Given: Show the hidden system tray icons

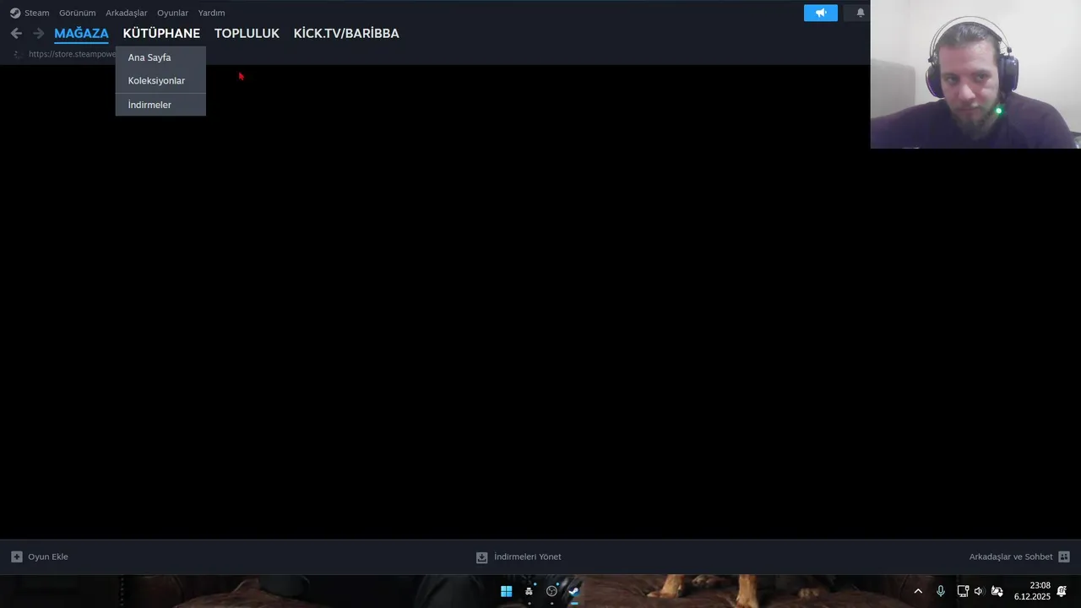Looking at the screenshot, I should [x=918, y=591].
